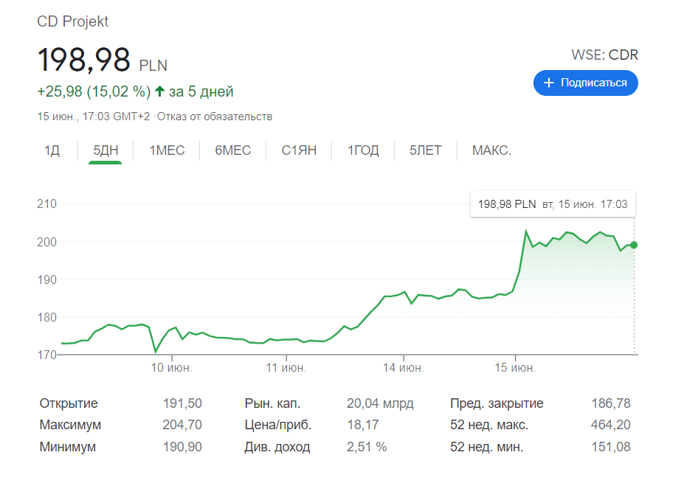Viewport: 681px width, 486px height.
Task: Show the 6МЕС chart range
Action: tap(233, 151)
